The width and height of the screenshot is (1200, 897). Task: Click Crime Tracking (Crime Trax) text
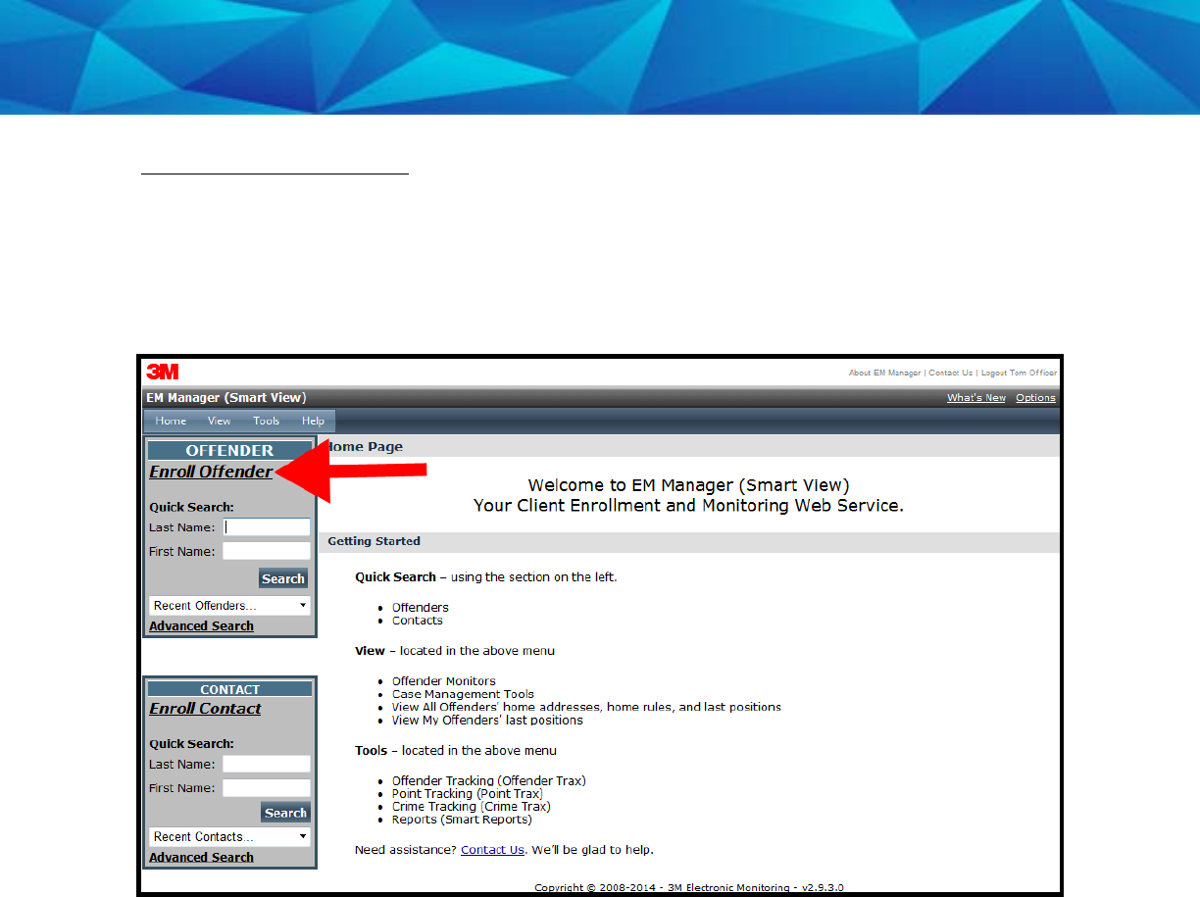[x=472, y=807]
